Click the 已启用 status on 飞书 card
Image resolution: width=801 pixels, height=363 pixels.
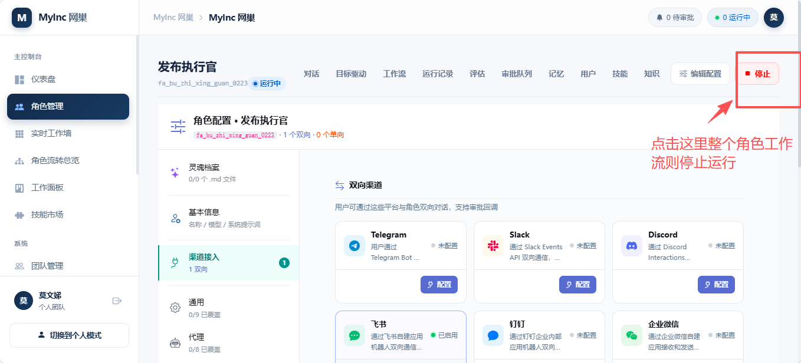point(444,335)
